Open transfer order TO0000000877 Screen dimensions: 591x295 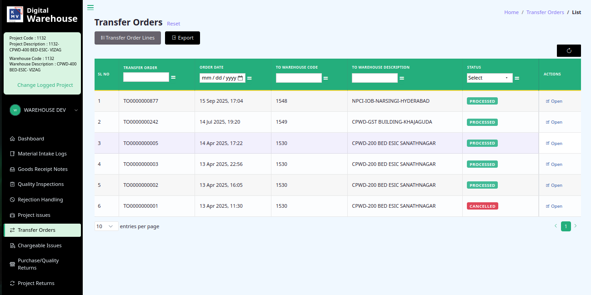tap(554, 101)
